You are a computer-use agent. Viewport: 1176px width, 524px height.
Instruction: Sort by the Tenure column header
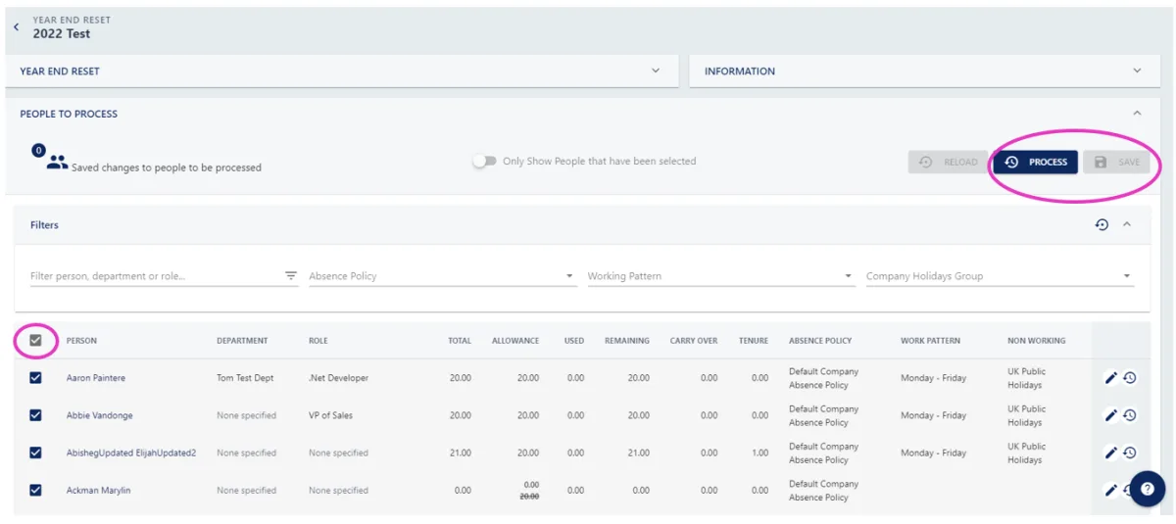point(754,341)
